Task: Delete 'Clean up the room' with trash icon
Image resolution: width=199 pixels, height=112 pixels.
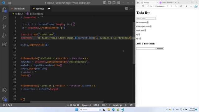Action: 151,26
